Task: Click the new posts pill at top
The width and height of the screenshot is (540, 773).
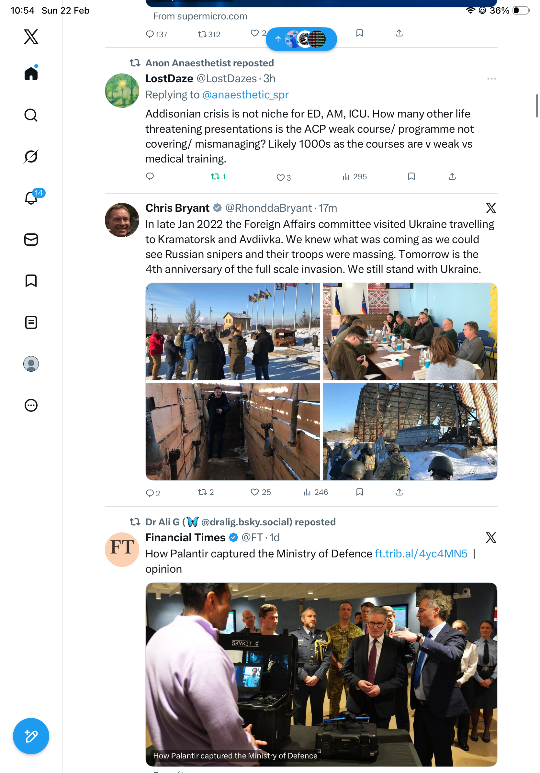Action: pyautogui.click(x=301, y=39)
